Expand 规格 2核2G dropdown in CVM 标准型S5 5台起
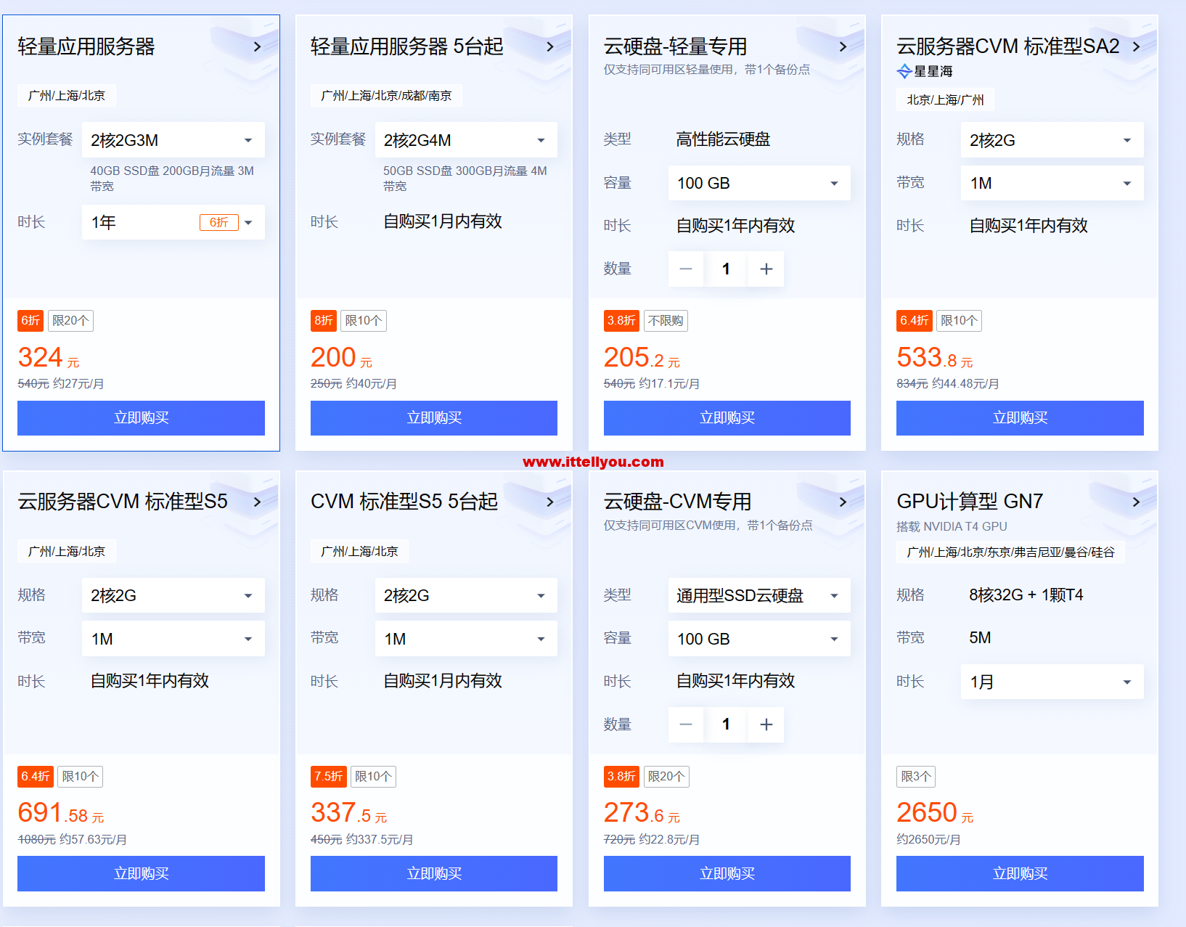Image resolution: width=1186 pixels, height=927 pixels. click(466, 595)
